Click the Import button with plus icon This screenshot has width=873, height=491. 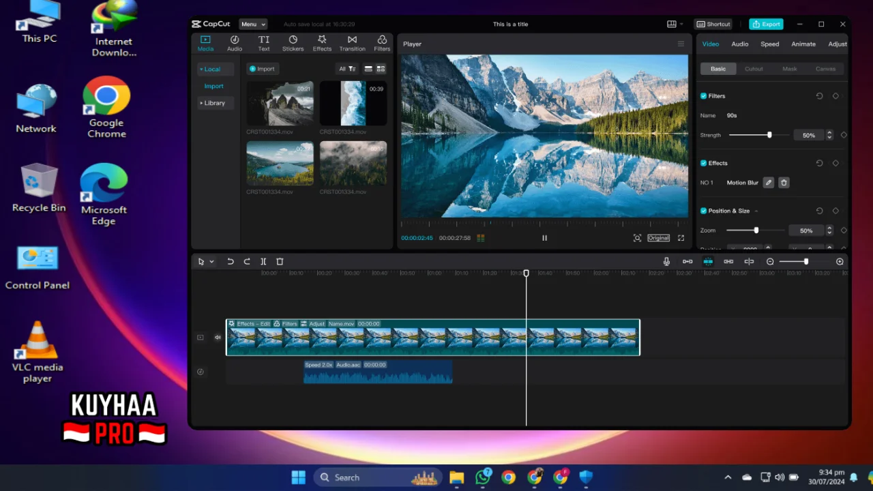click(x=262, y=69)
